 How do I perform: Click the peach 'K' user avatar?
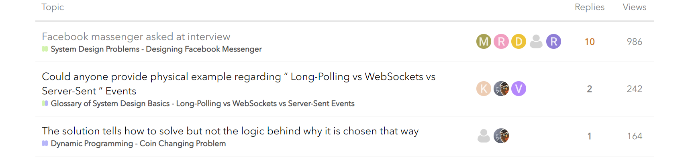pos(484,89)
